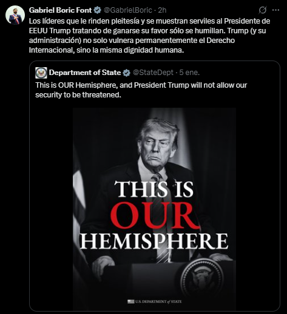Image resolution: width=287 pixels, height=314 pixels.
Task: Click the 5 ene. post date
Action: coord(189,73)
